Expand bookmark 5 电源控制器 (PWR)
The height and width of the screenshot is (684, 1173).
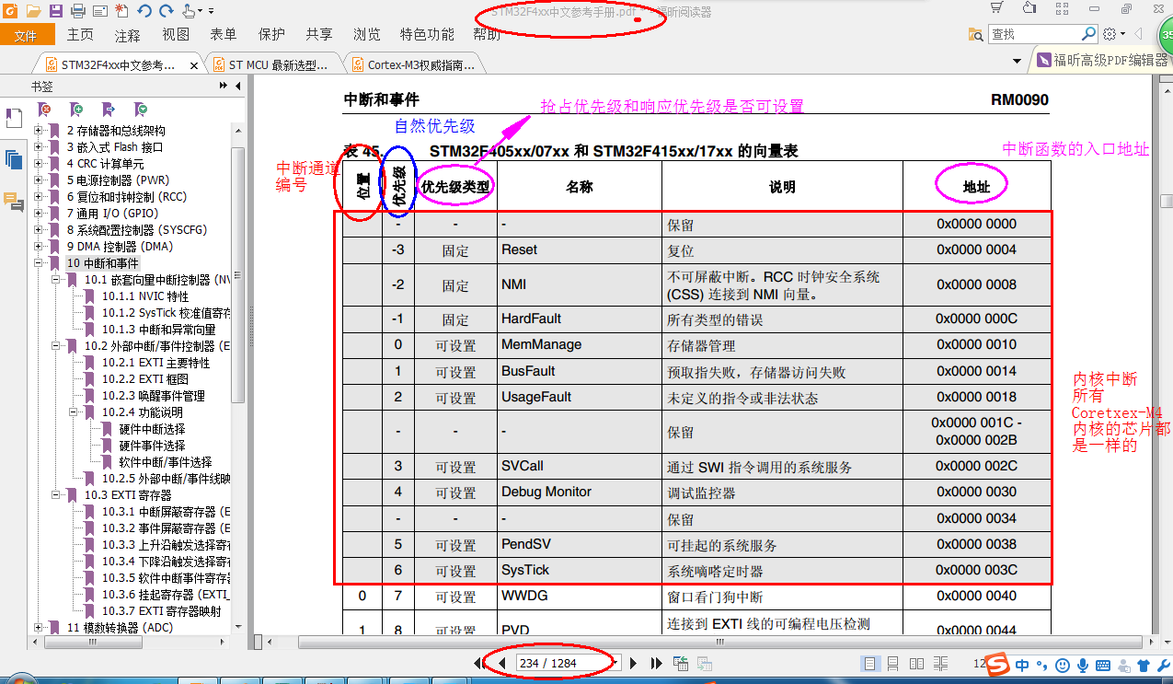click(x=39, y=180)
